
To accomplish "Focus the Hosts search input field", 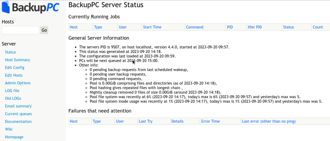I will (x=20, y=30).
